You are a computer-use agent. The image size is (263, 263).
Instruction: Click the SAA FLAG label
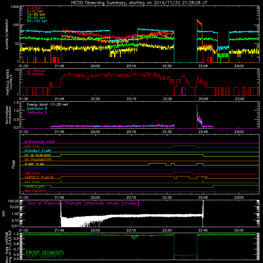pyautogui.click(x=32, y=173)
